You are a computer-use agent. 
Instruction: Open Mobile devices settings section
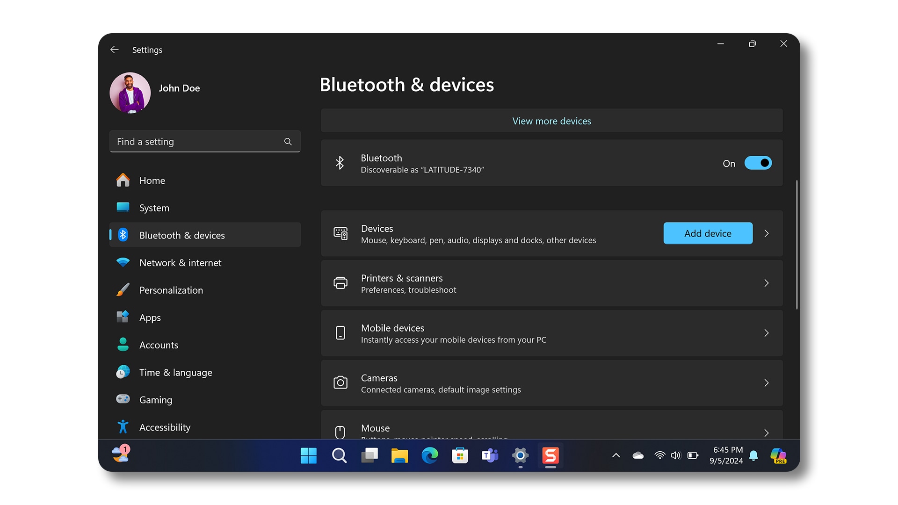pos(551,333)
